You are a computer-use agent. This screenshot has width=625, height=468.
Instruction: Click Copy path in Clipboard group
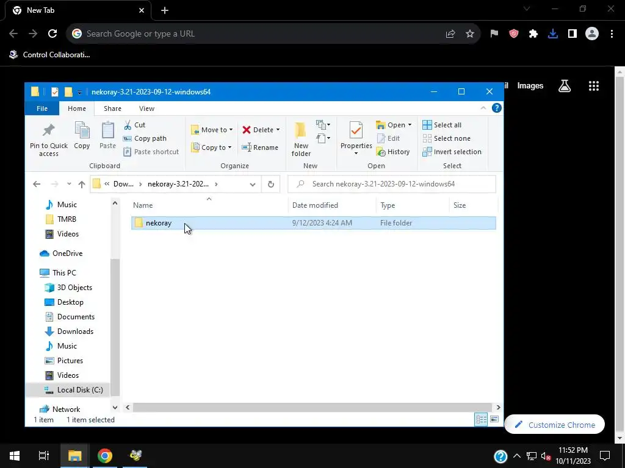coord(145,138)
